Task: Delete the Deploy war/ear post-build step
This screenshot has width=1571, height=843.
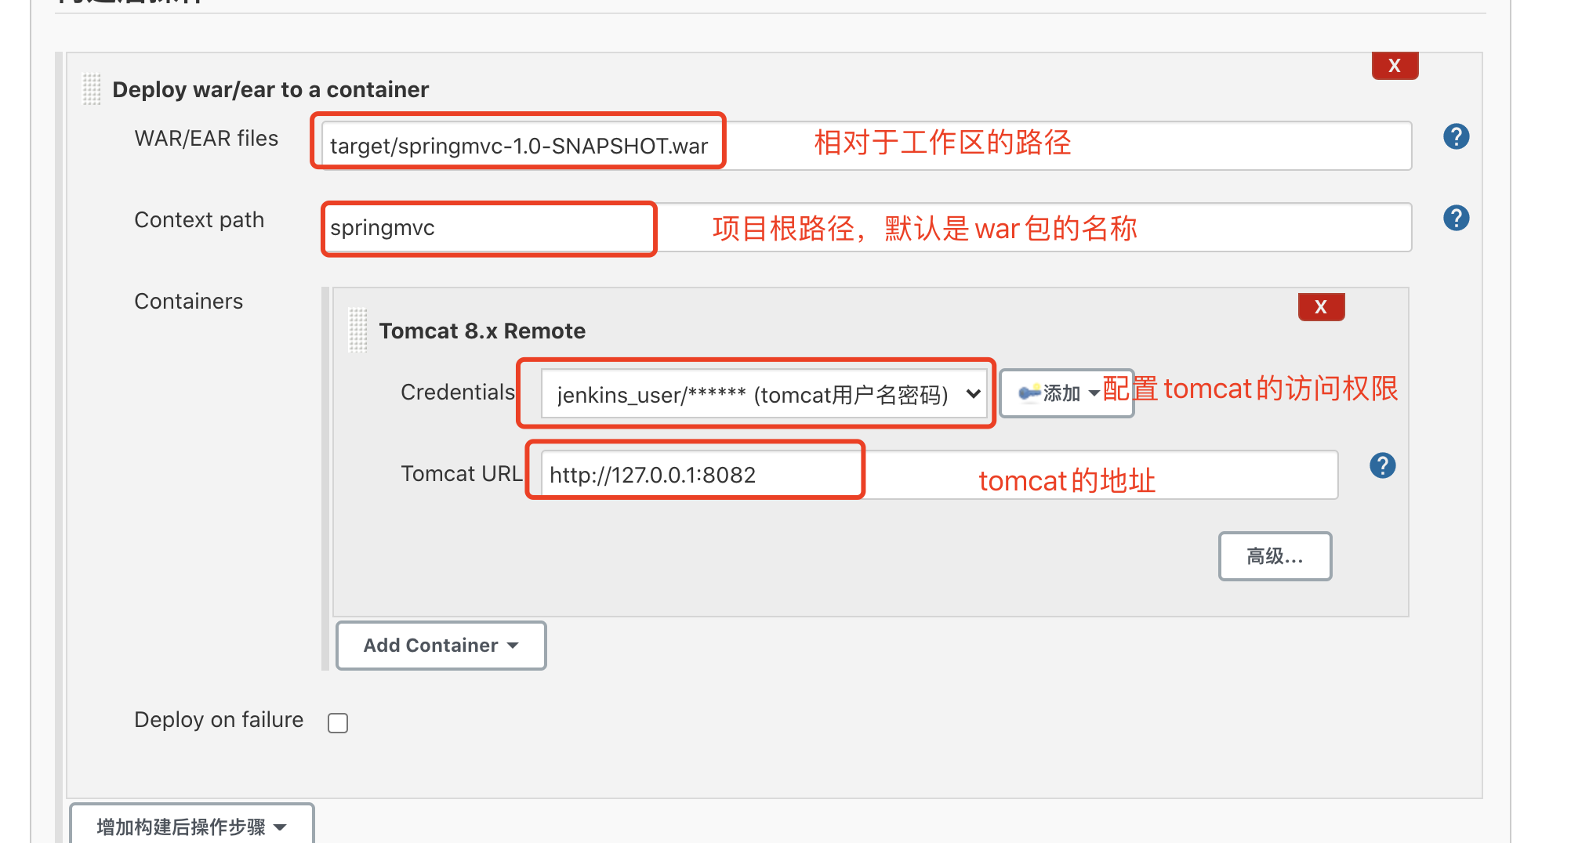Action: 1394,66
